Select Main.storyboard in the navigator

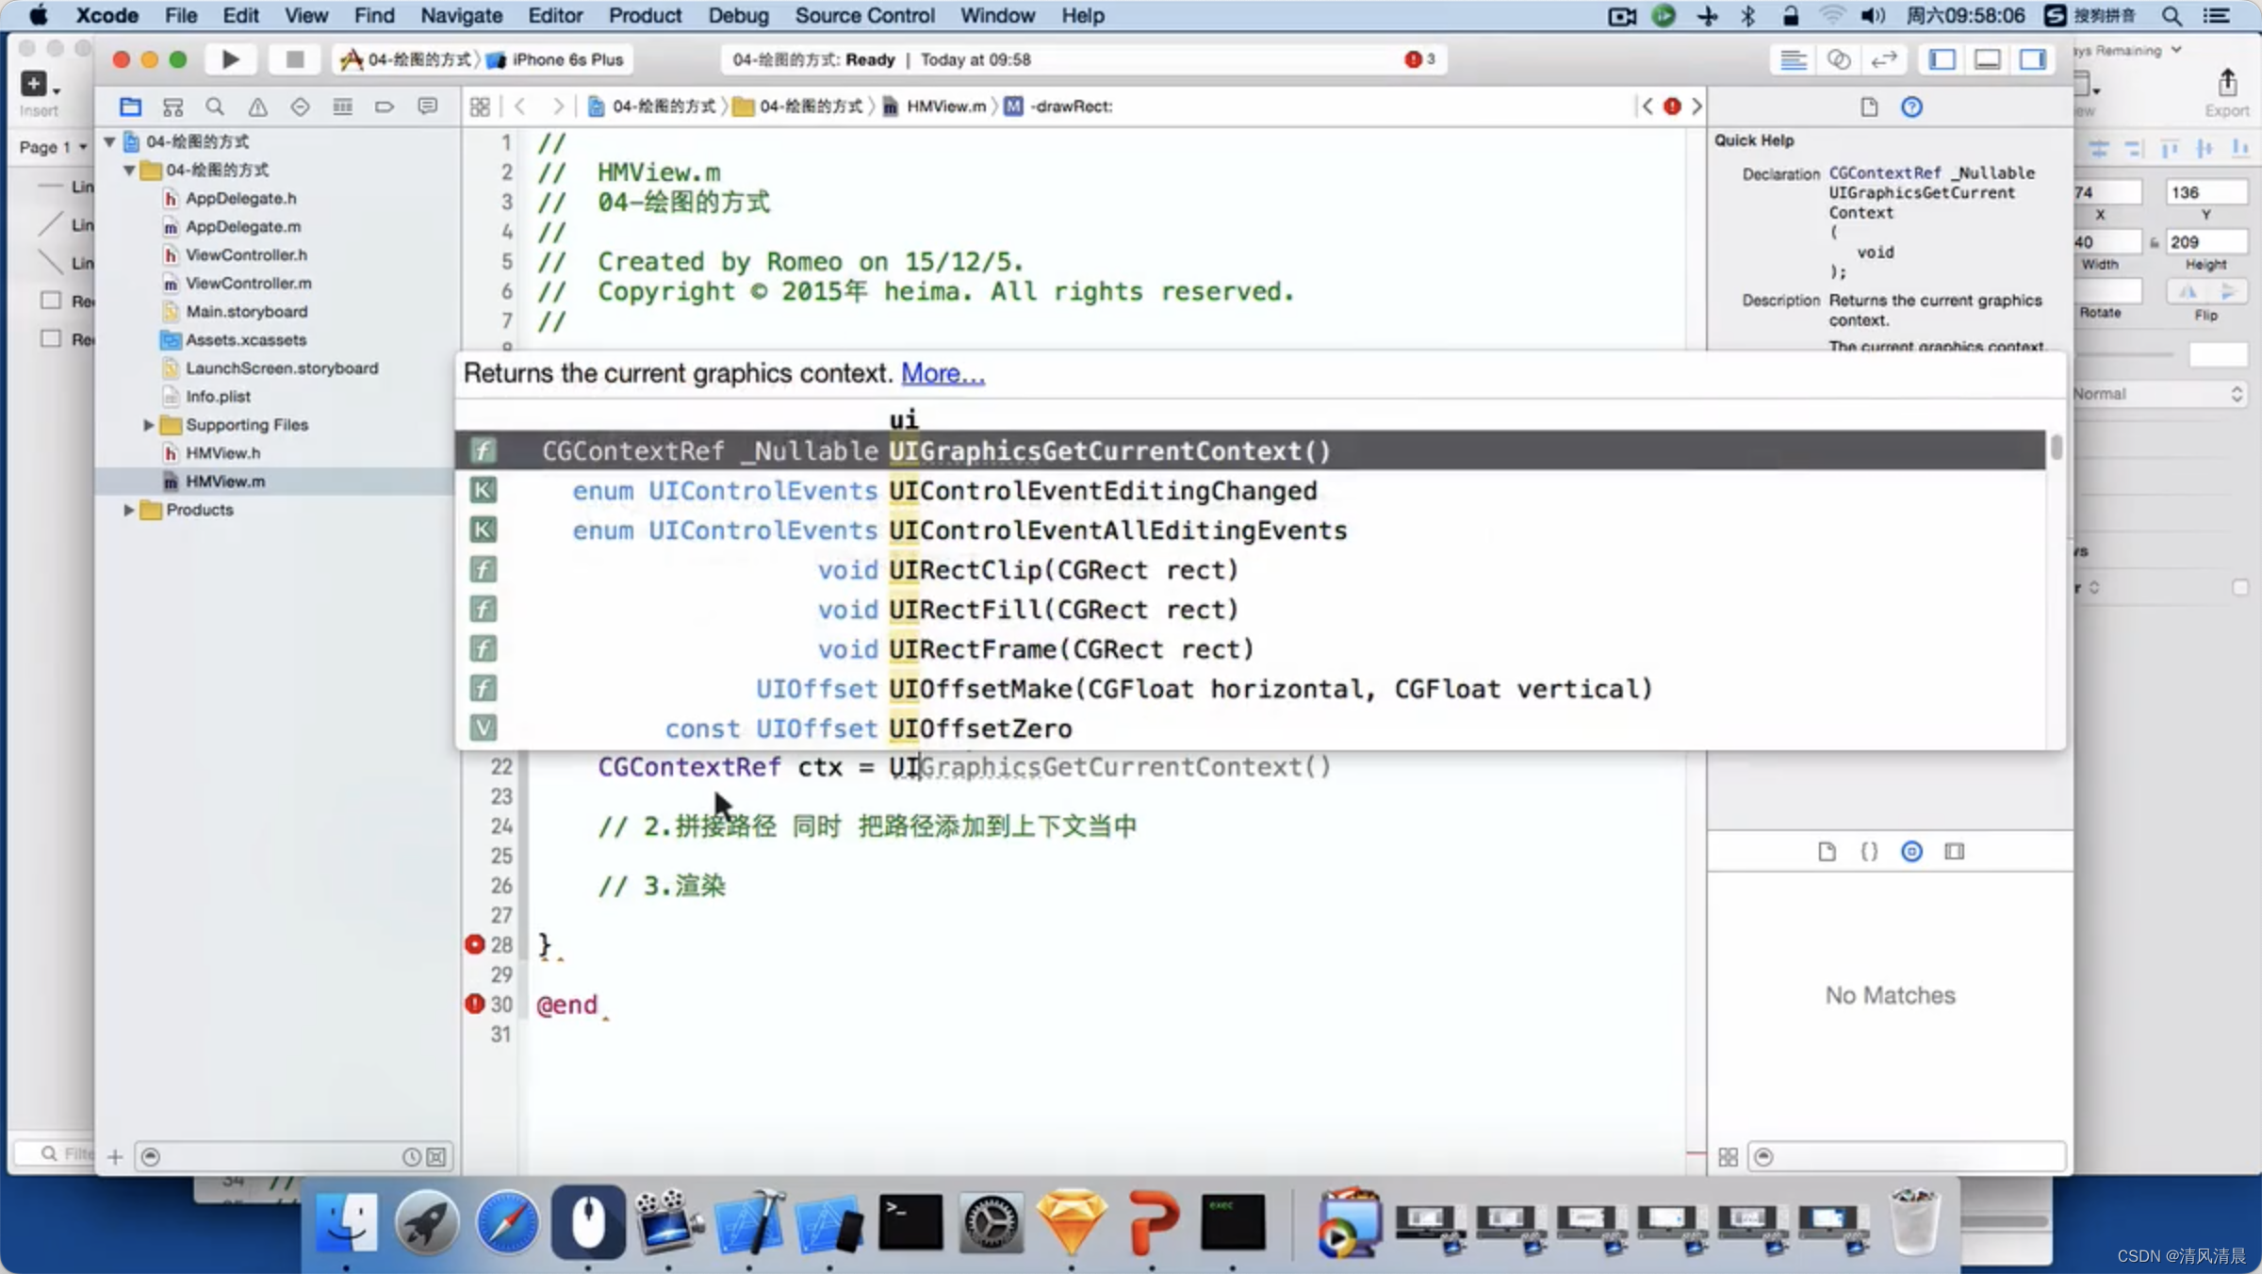tap(246, 312)
